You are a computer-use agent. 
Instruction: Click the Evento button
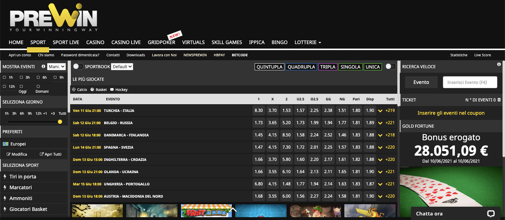(421, 82)
